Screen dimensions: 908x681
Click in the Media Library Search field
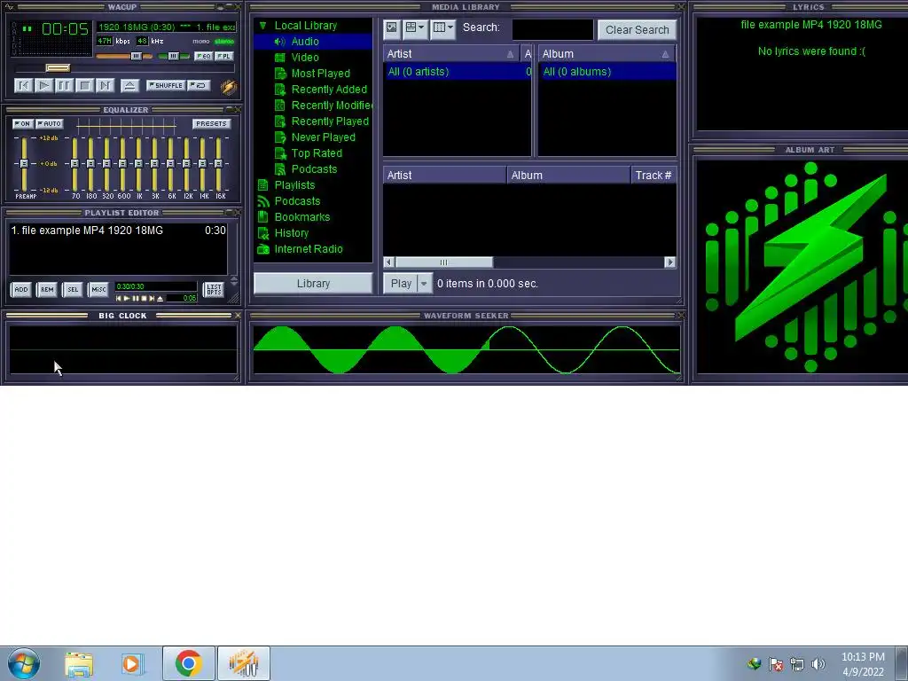[x=552, y=29]
